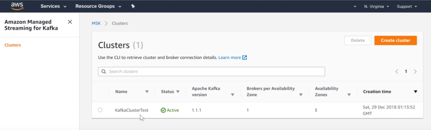Open the account dropdown arrow left of N. Virginia
The height and width of the screenshot is (130, 431).
[x=355, y=6]
